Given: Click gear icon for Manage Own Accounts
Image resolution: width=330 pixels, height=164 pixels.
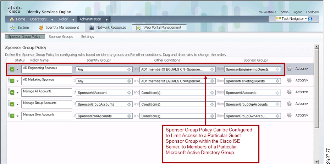Looking at the screenshot, I should tap(289, 115).
